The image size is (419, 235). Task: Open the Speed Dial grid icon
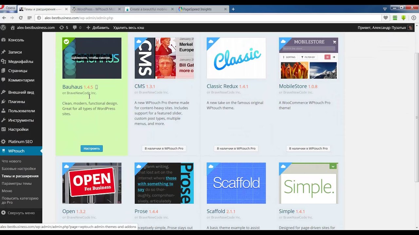(29, 18)
